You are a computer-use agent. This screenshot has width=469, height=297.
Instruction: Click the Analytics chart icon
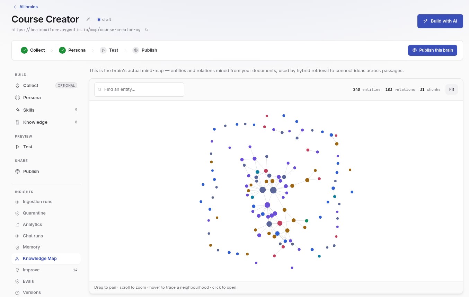[17, 225]
